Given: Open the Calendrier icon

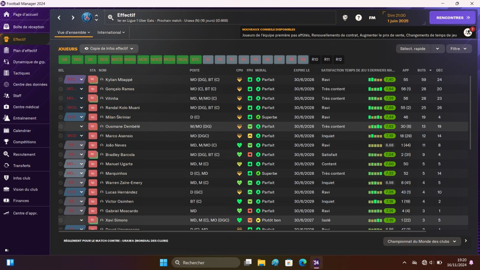Looking at the screenshot, I should click(6, 131).
